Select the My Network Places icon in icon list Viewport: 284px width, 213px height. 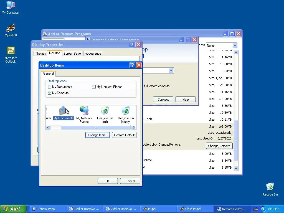[x=84, y=115]
